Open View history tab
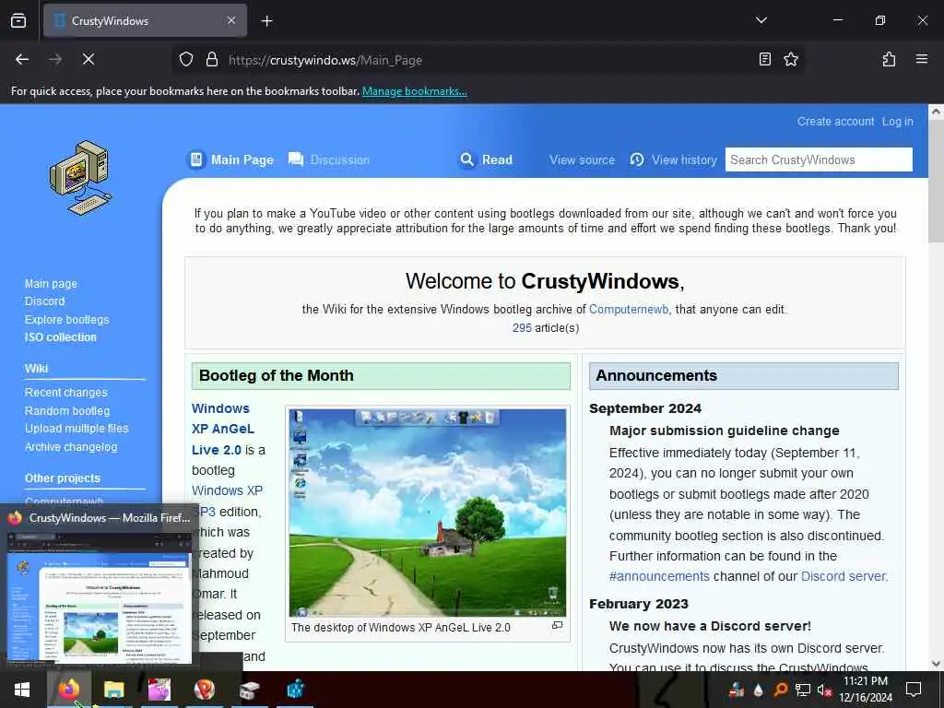Image resolution: width=944 pixels, height=708 pixels. (x=673, y=160)
